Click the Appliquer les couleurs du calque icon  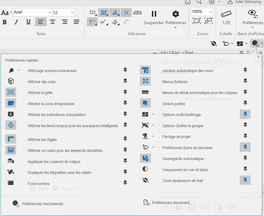point(11,161)
